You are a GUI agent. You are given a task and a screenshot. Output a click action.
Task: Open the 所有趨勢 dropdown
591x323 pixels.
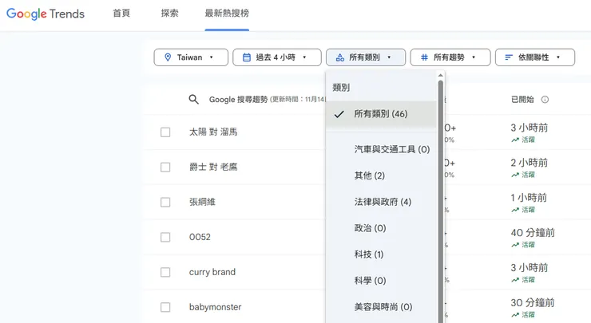[x=450, y=57]
